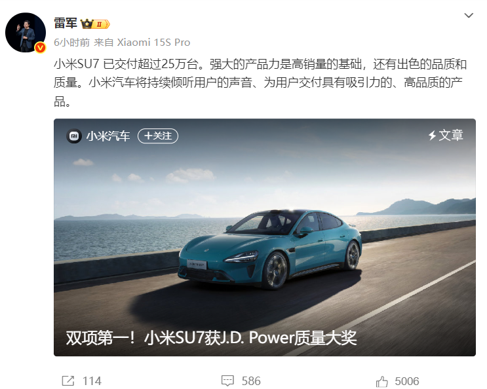Click the like count 5006
The width and height of the screenshot is (487, 389).
click(407, 381)
